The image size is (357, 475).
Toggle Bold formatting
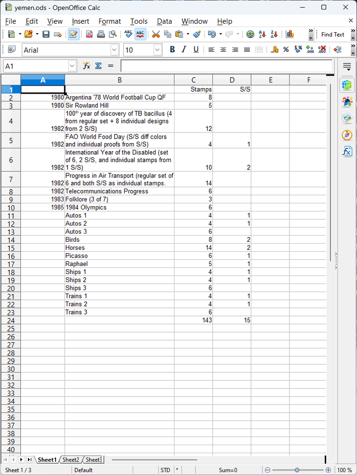click(x=172, y=50)
